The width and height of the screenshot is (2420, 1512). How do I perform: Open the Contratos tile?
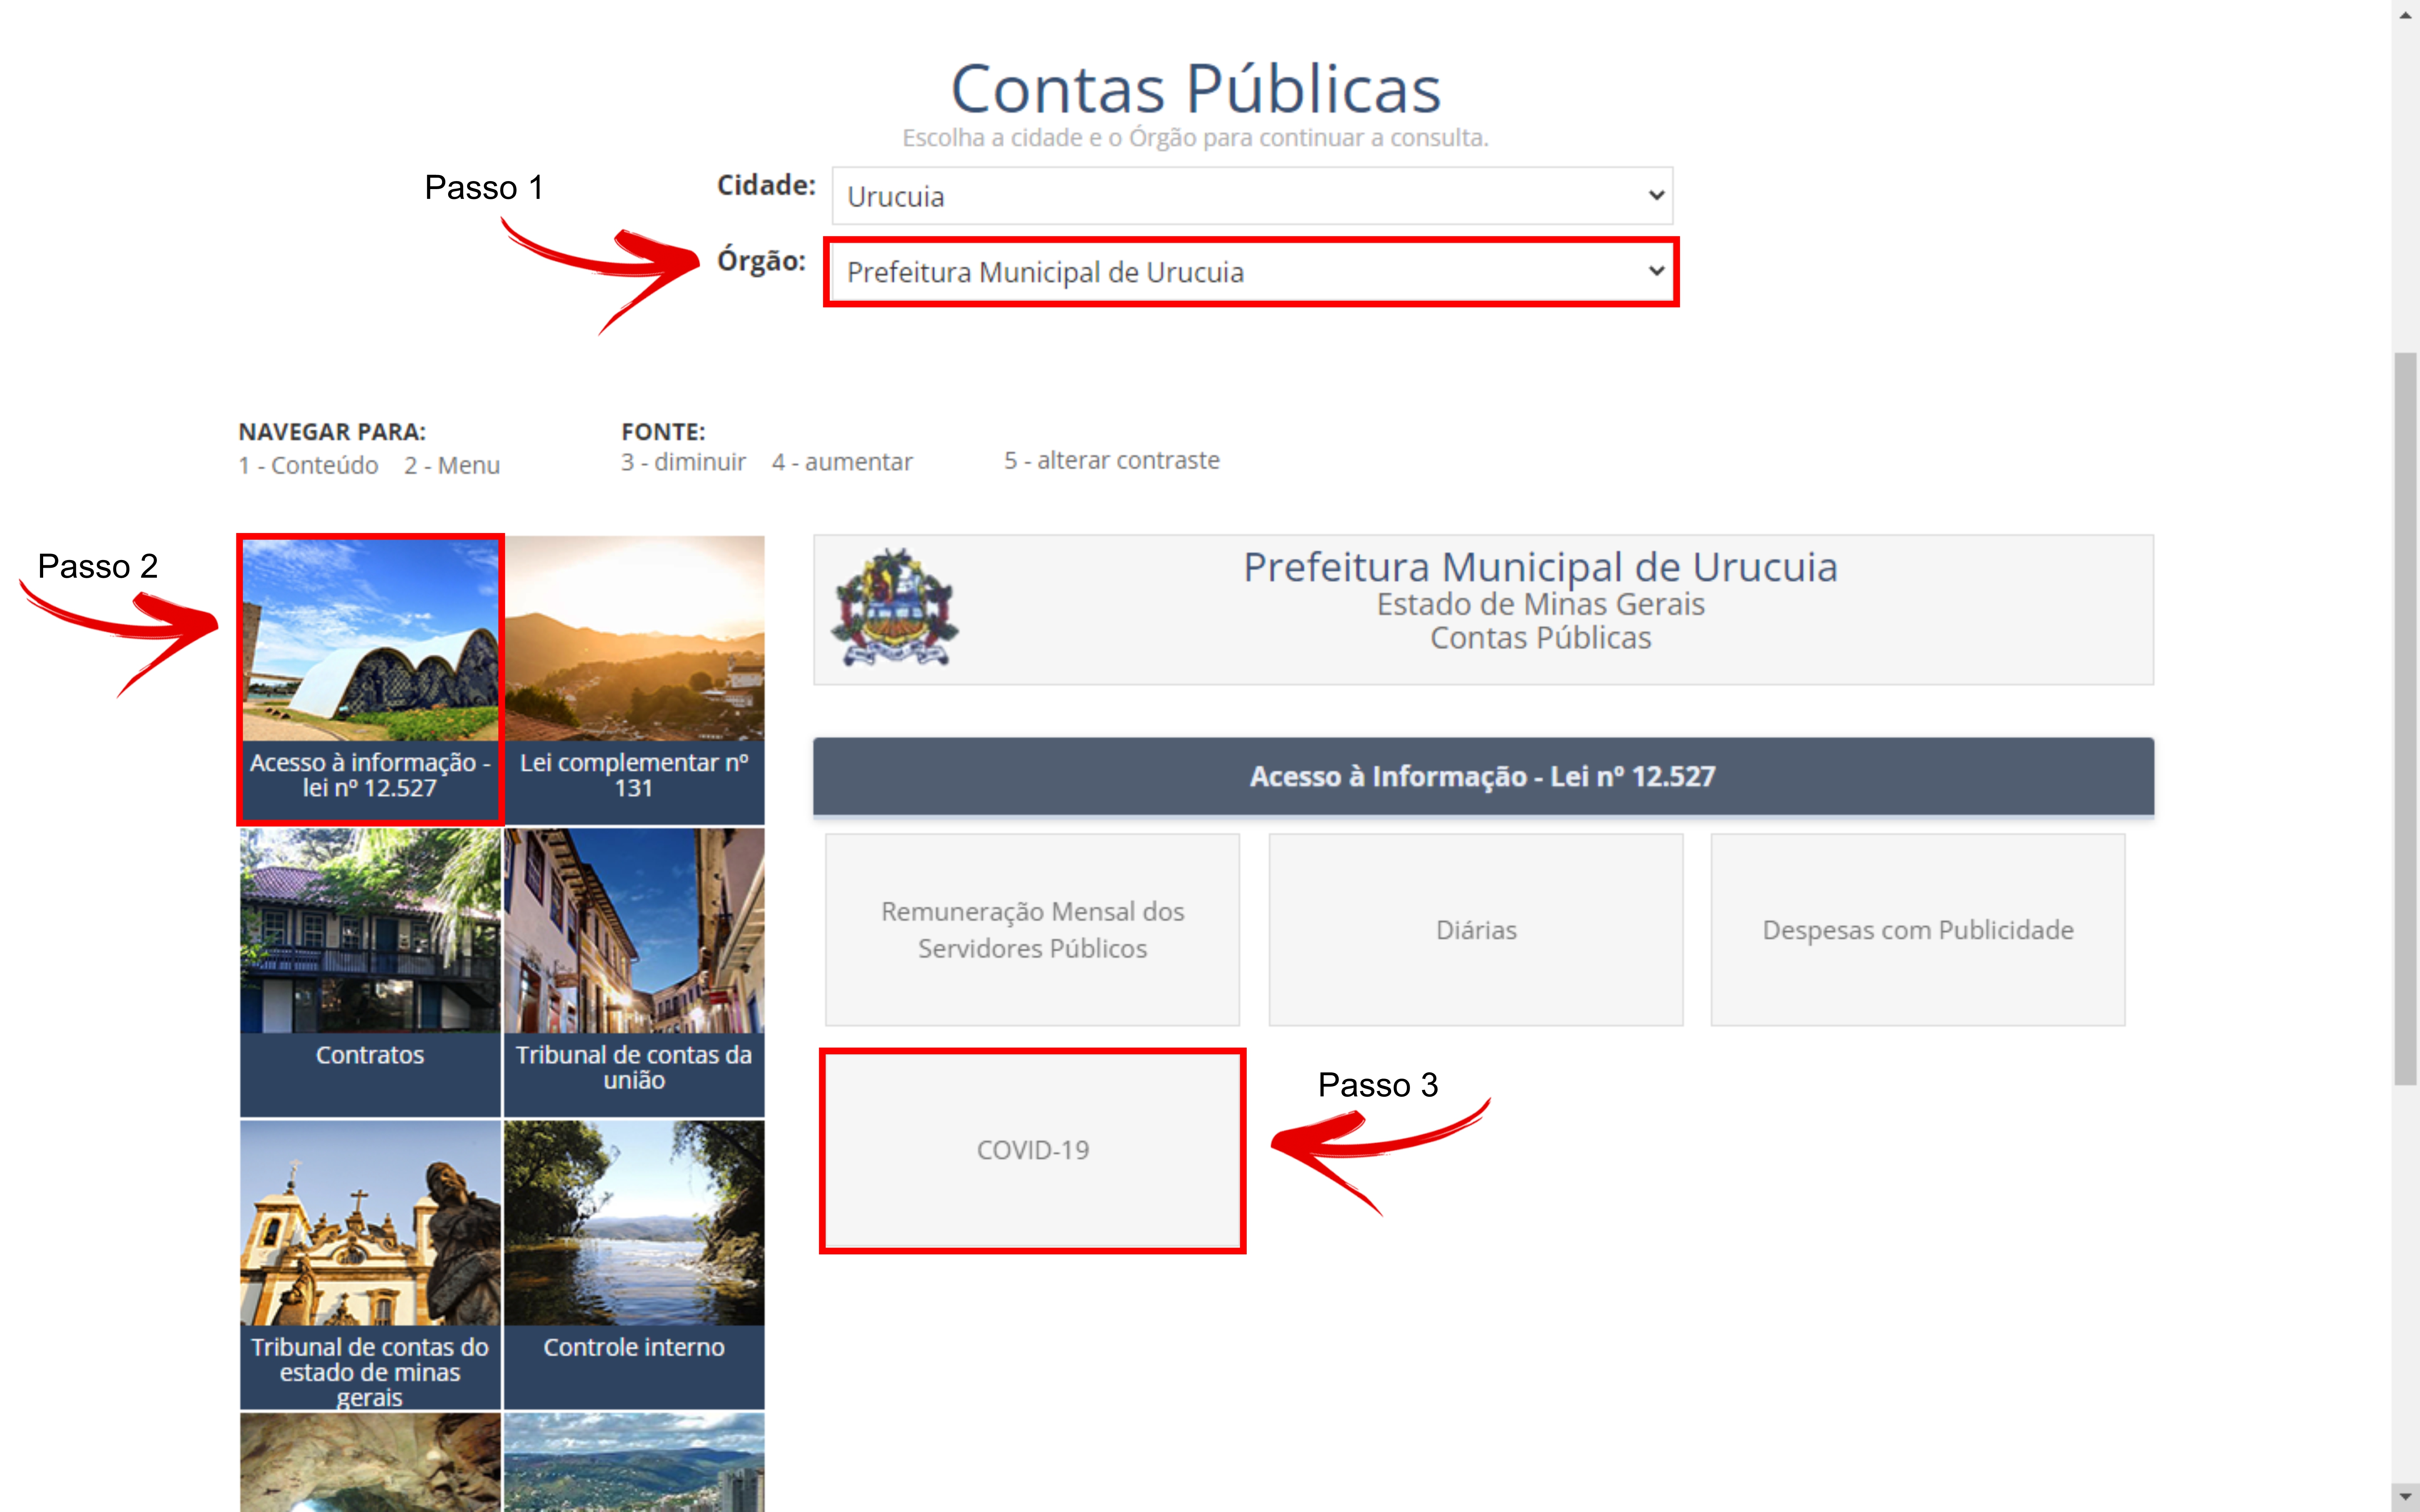pos(370,972)
